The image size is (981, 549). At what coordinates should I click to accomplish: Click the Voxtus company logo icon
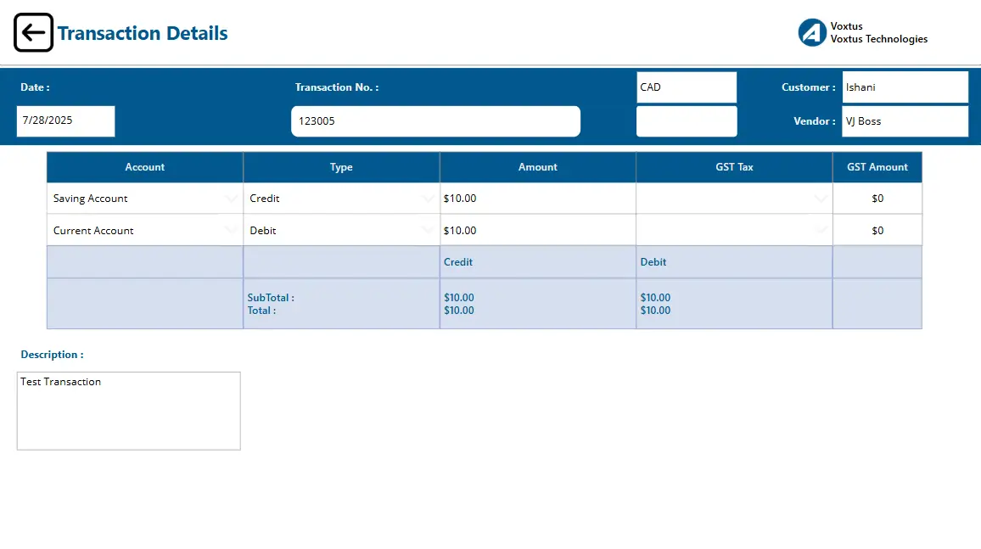812,32
